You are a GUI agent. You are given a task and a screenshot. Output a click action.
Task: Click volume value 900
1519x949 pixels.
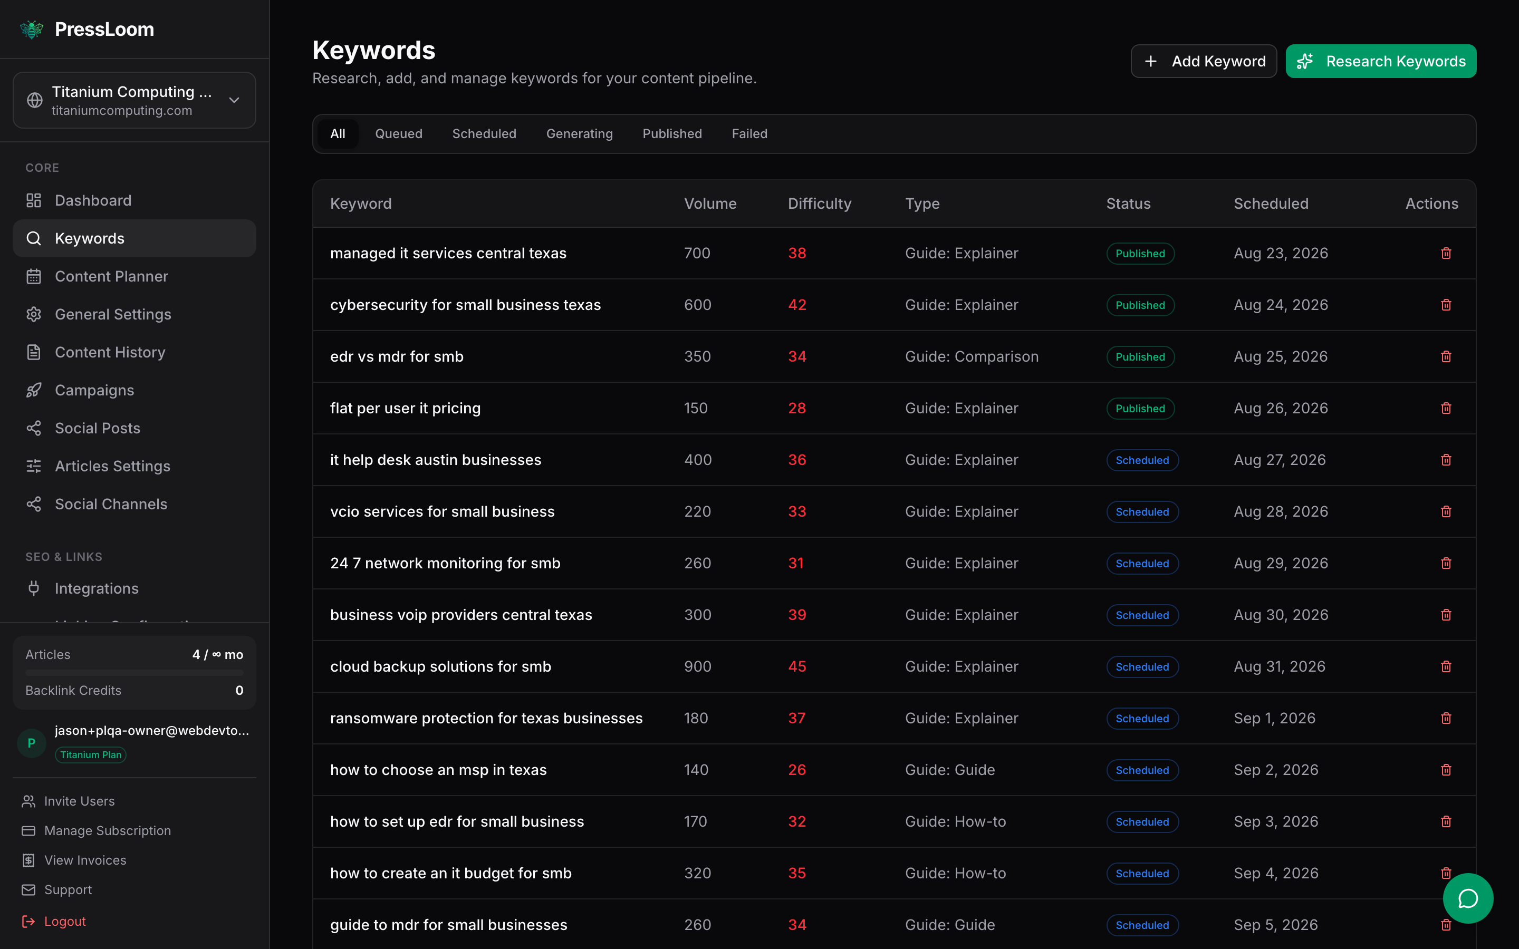coord(697,666)
